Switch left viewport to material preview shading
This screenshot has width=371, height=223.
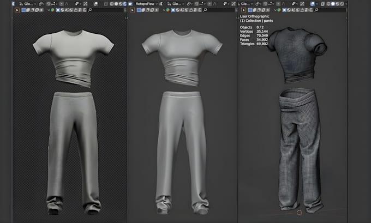click(x=121, y=4)
